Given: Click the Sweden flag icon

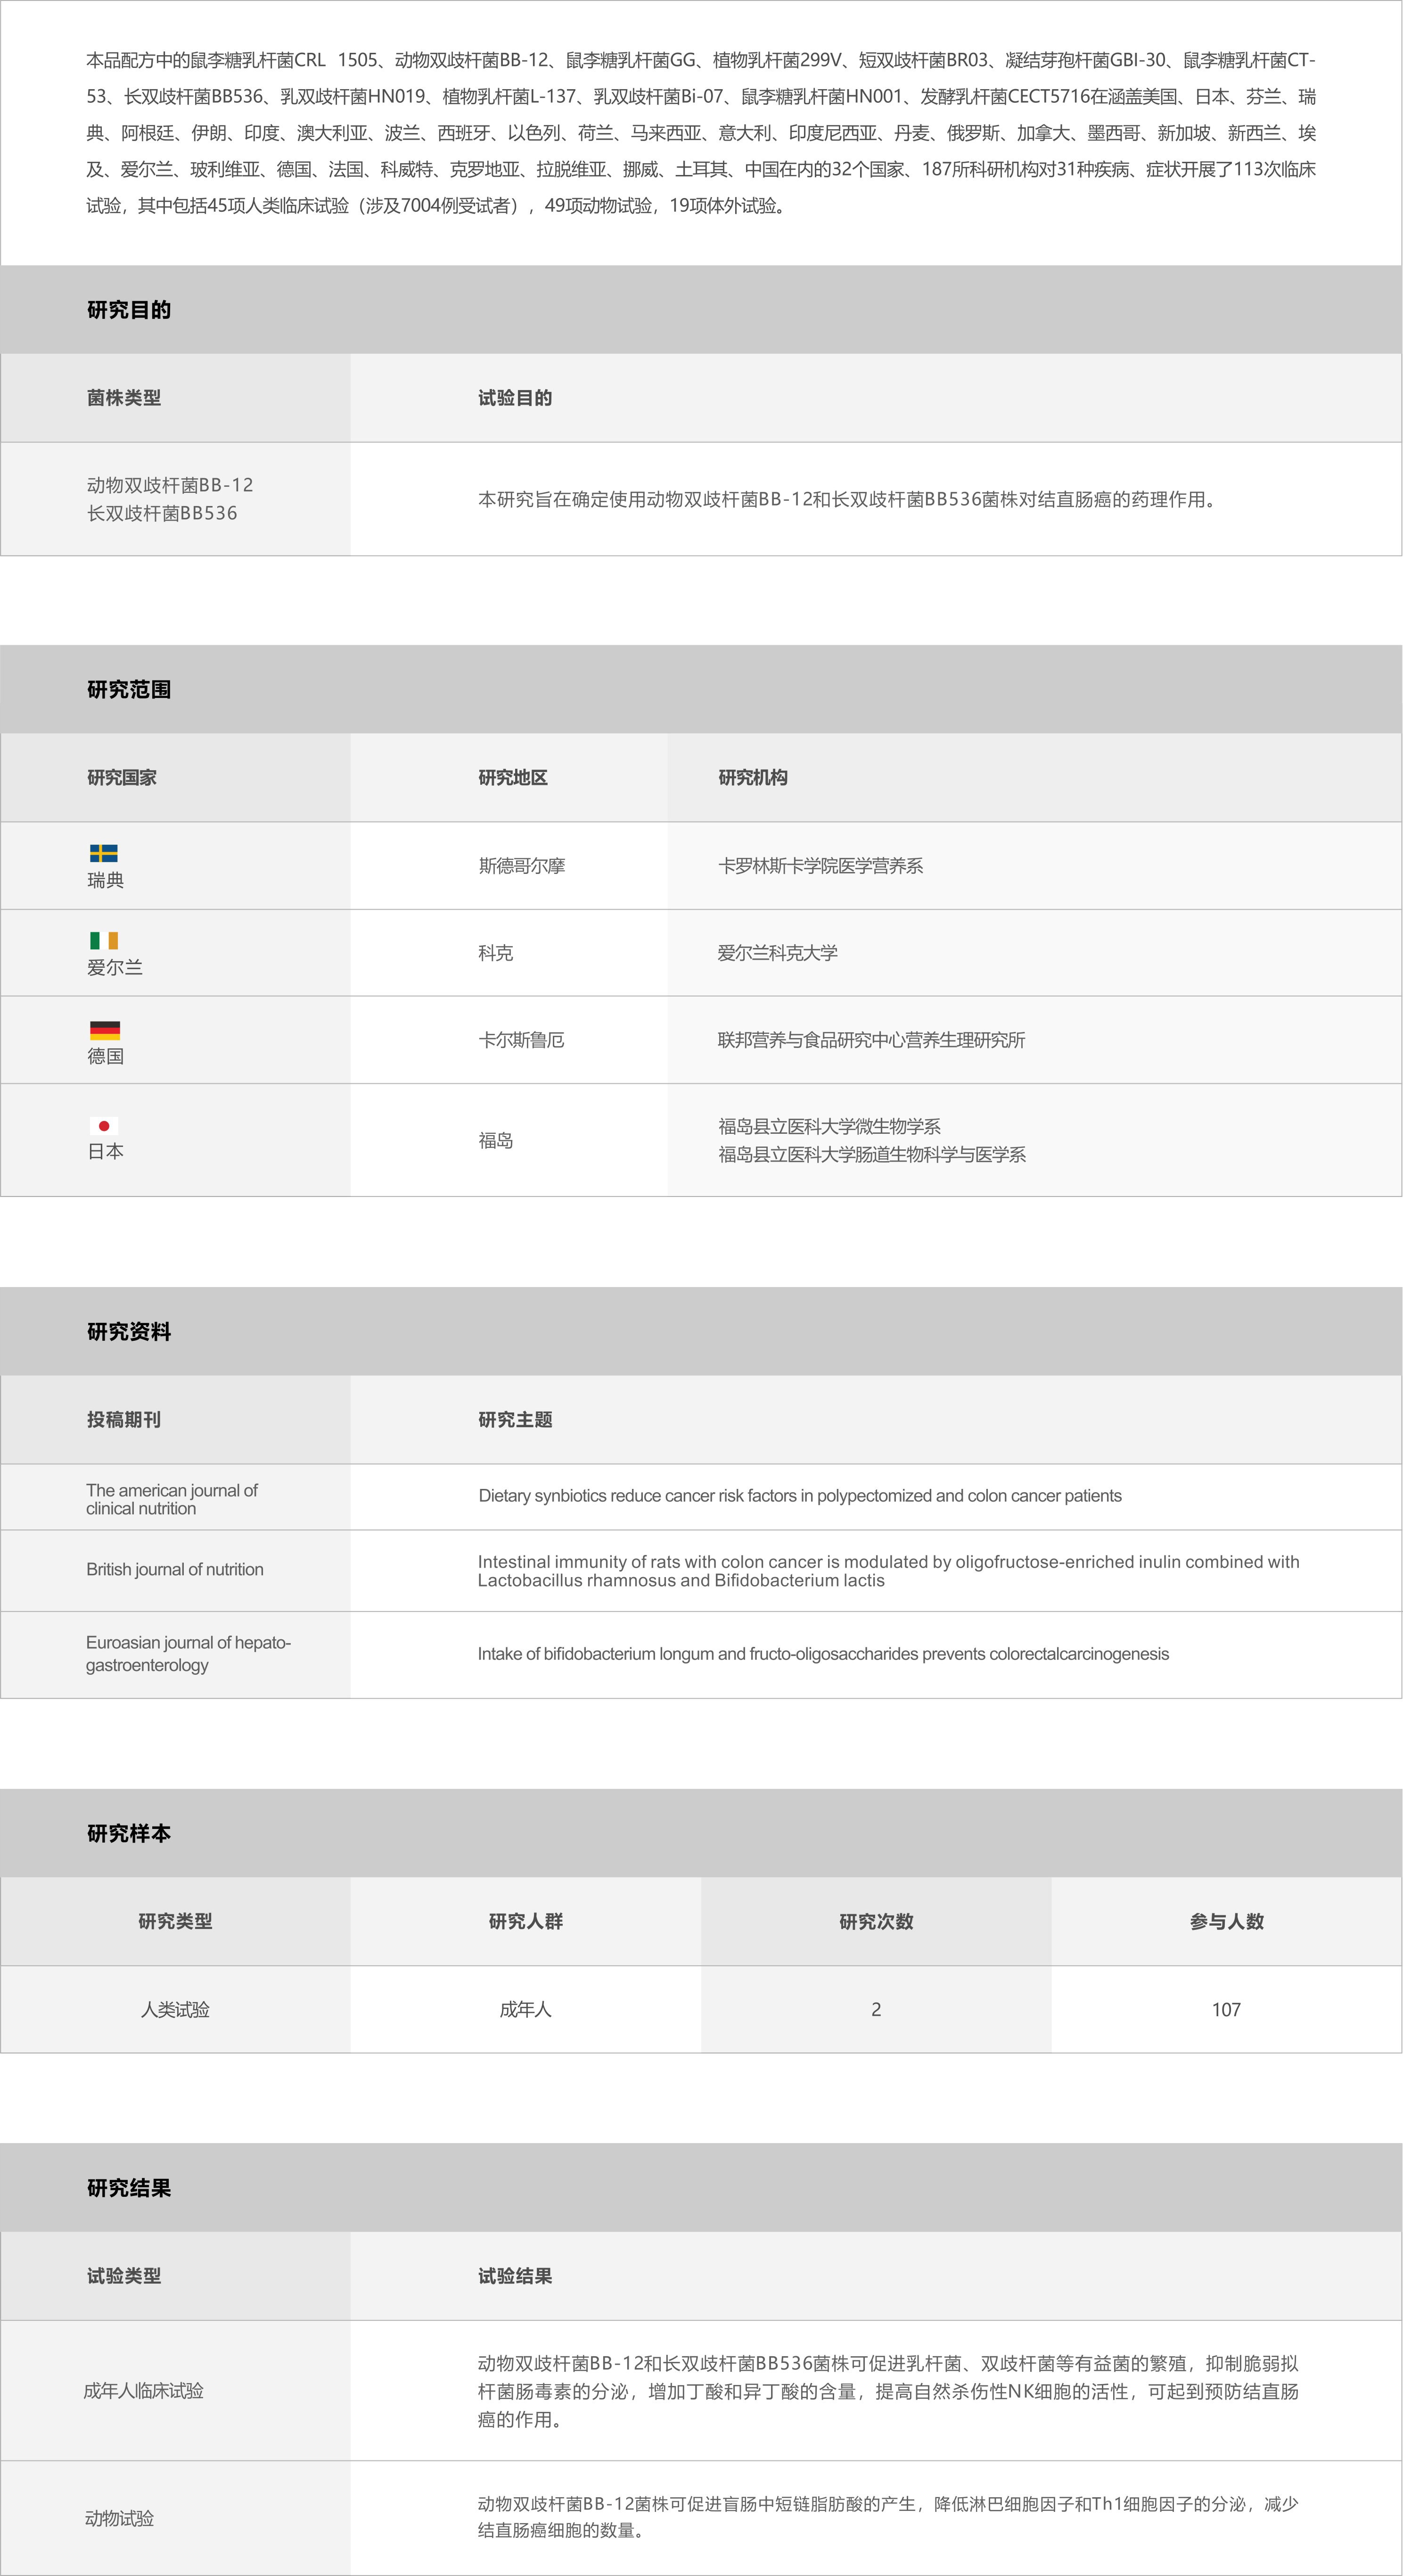Looking at the screenshot, I should click(104, 853).
